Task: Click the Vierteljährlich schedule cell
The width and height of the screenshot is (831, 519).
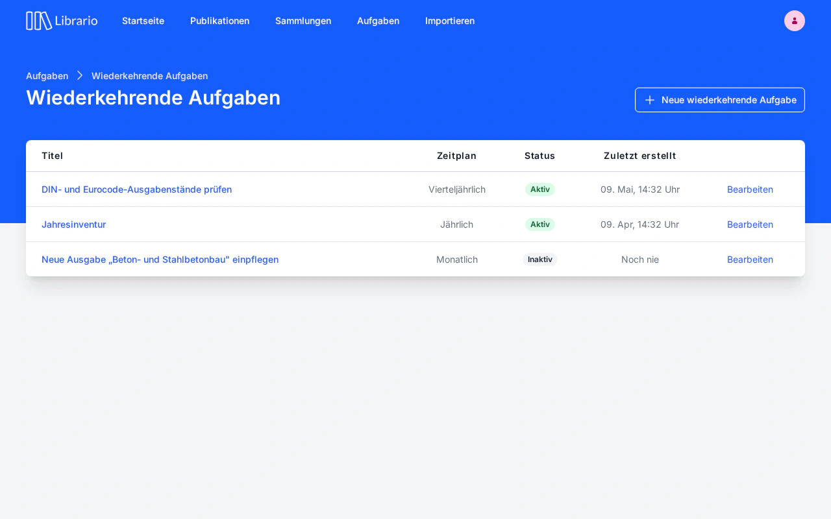Action: click(457, 189)
